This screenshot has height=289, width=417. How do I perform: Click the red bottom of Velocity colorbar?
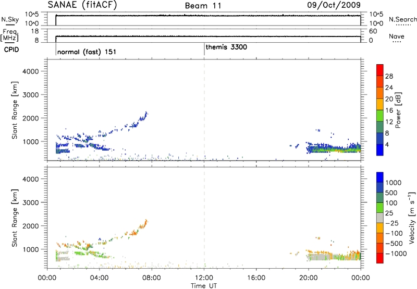[x=380, y=258]
